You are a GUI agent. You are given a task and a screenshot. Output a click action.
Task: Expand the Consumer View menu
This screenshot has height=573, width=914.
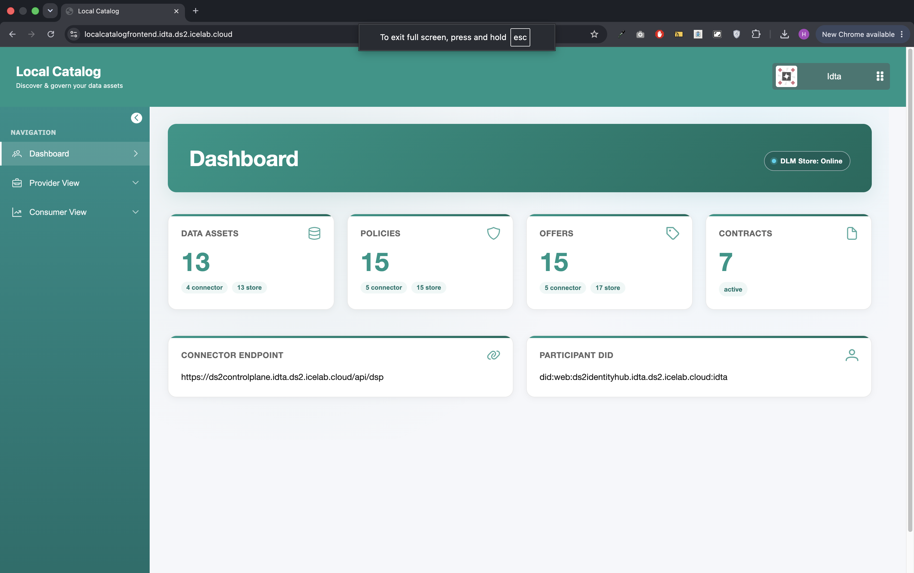[75, 212]
